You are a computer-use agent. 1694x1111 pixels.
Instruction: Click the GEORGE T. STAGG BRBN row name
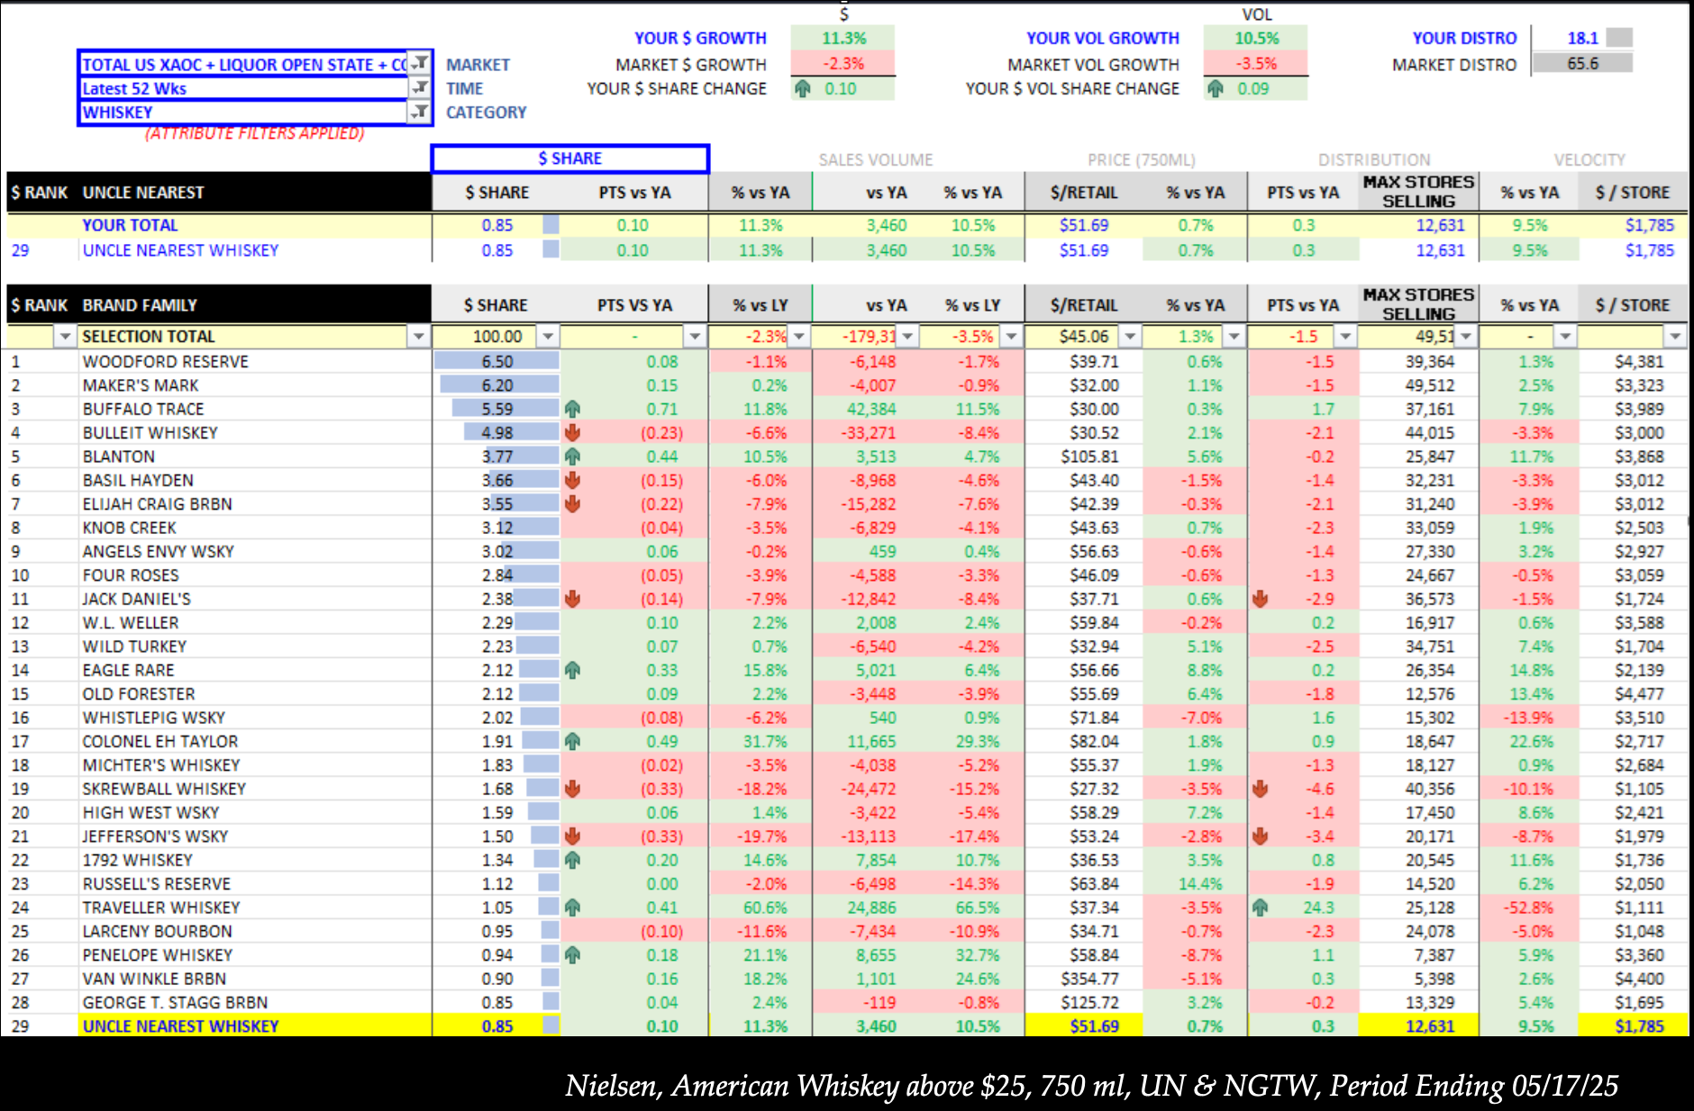tap(175, 1002)
